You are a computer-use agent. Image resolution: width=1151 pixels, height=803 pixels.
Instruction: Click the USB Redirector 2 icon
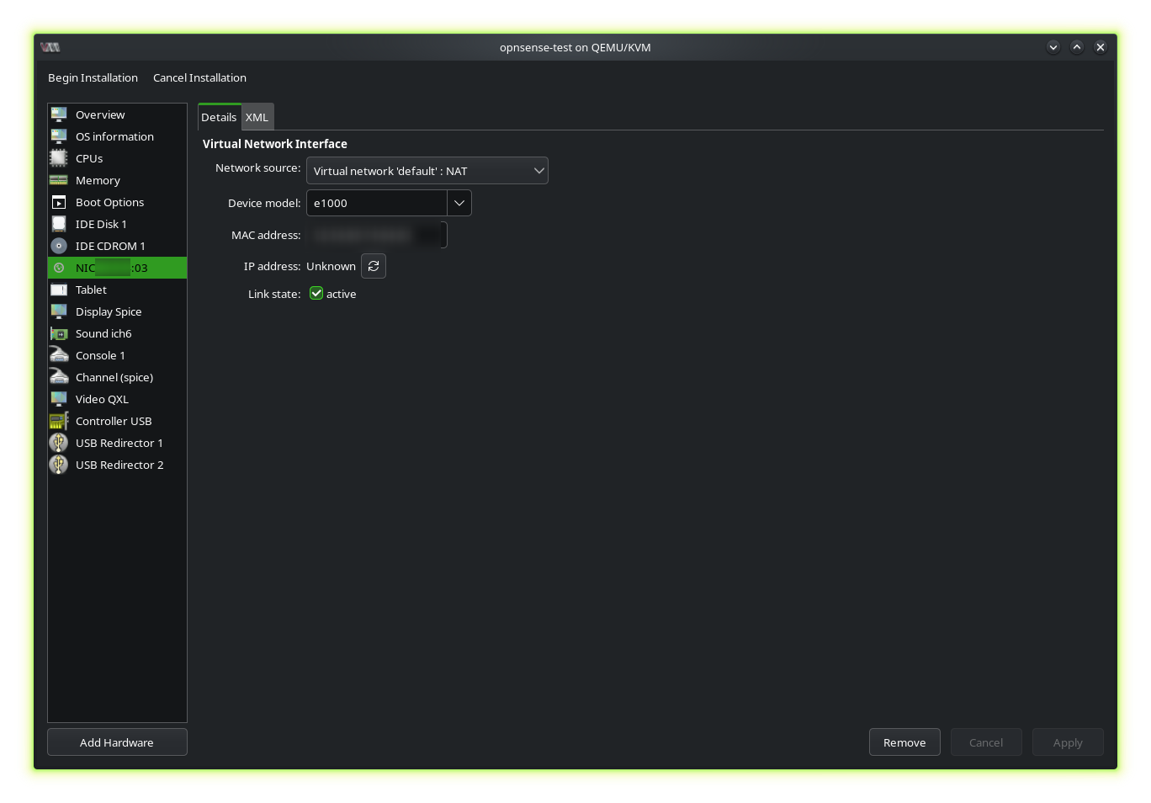click(x=59, y=465)
